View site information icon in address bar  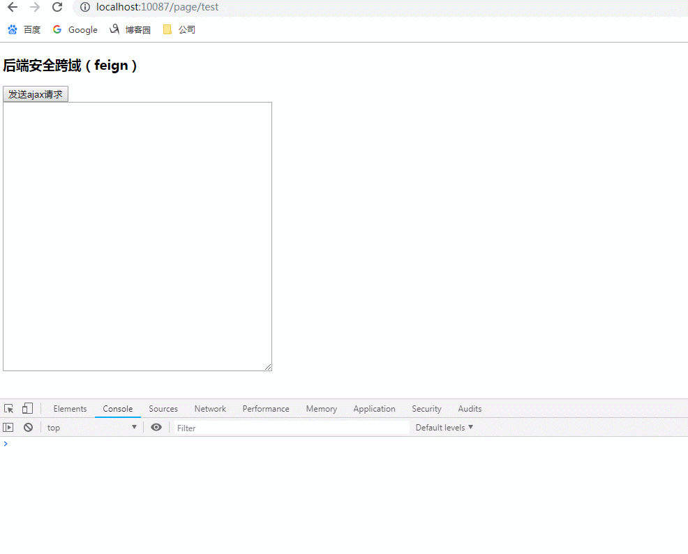coord(85,7)
